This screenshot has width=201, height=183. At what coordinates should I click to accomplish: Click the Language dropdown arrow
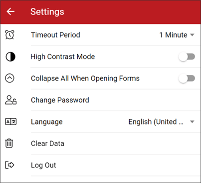pos(192,122)
